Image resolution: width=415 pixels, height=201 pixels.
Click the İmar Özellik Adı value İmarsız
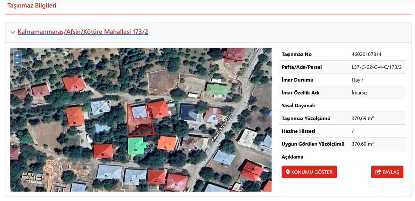(360, 93)
